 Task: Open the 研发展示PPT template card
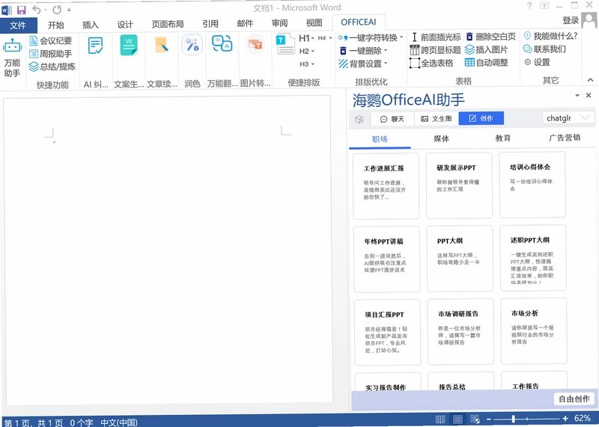pyautogui.click(x=459, y=186)
